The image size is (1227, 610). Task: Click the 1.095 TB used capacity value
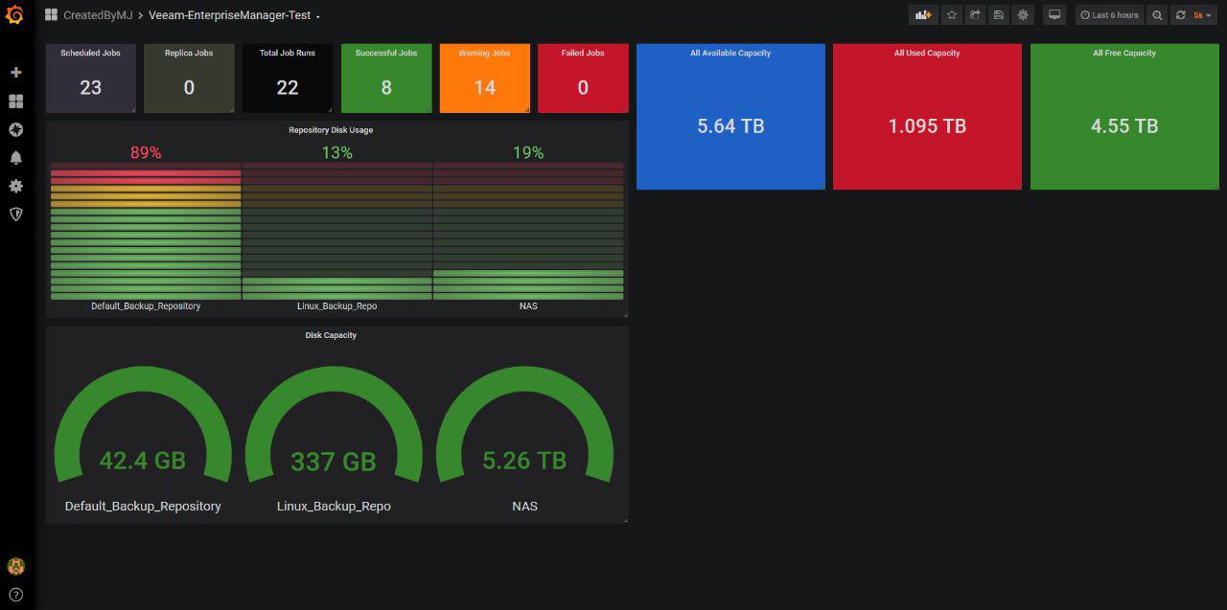pyautogui.click(x=927, y=125)
